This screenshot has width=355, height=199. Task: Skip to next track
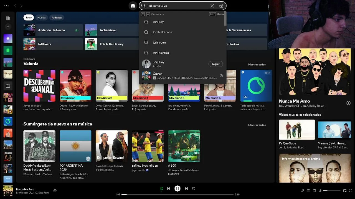(186, 188)
